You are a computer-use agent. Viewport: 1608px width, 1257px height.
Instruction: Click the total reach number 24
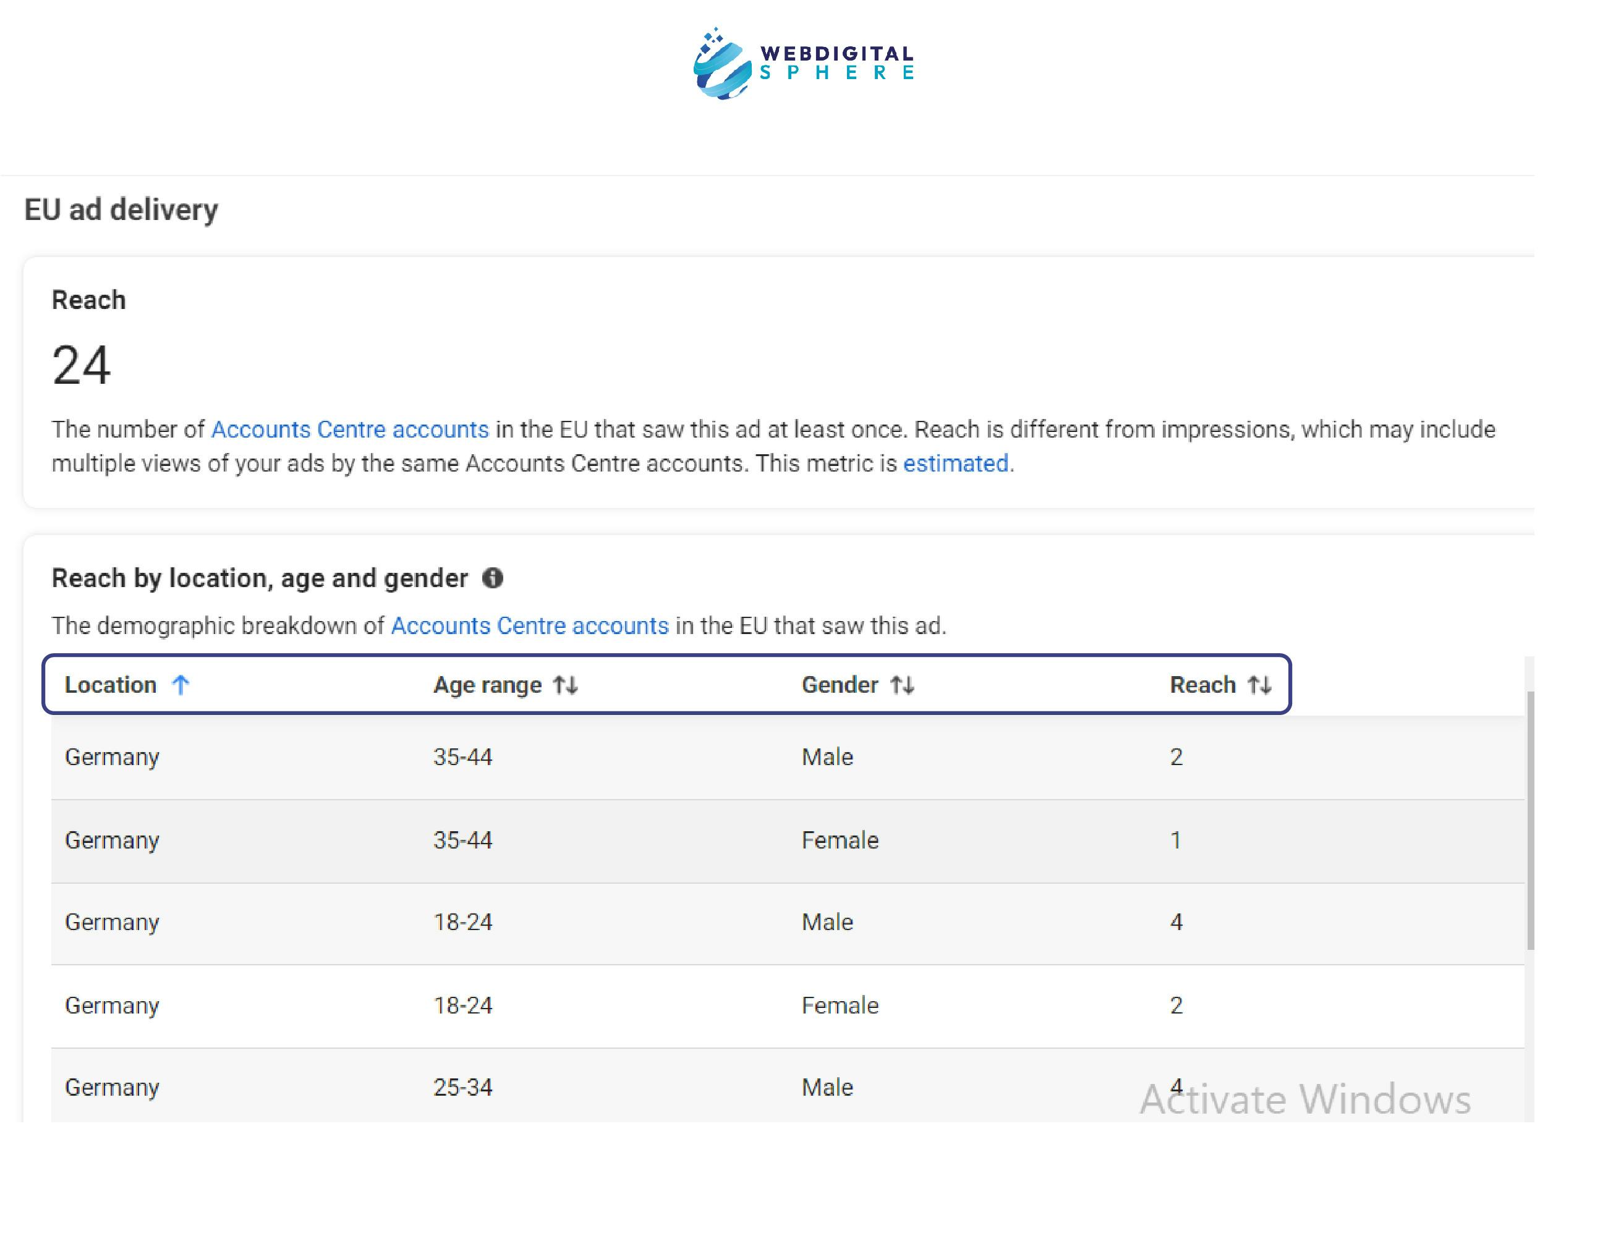click(x=81, y=366)
